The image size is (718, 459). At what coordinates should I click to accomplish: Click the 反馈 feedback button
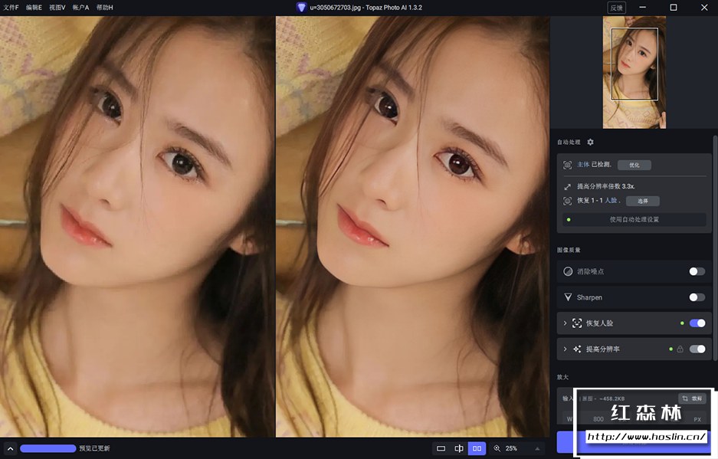[616, 8]
